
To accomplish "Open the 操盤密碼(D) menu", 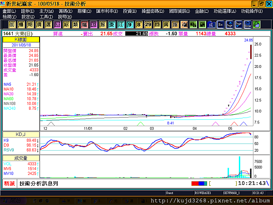I will (153, 11).
